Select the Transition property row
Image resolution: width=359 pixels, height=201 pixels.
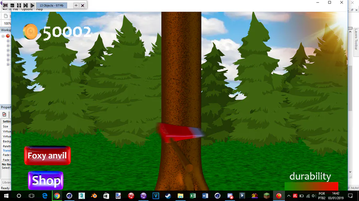pos(6,151)
